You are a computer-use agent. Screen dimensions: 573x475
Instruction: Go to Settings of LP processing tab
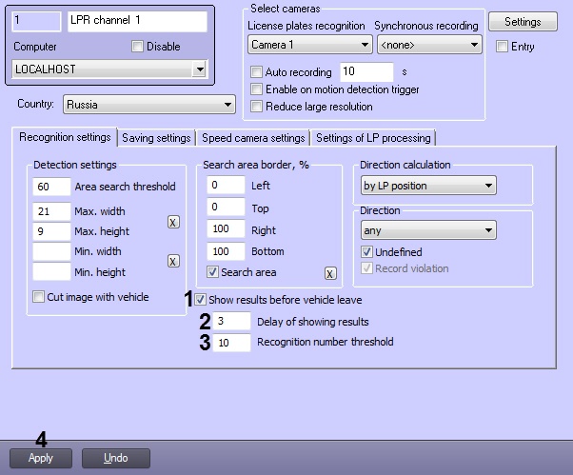[373, 138]
